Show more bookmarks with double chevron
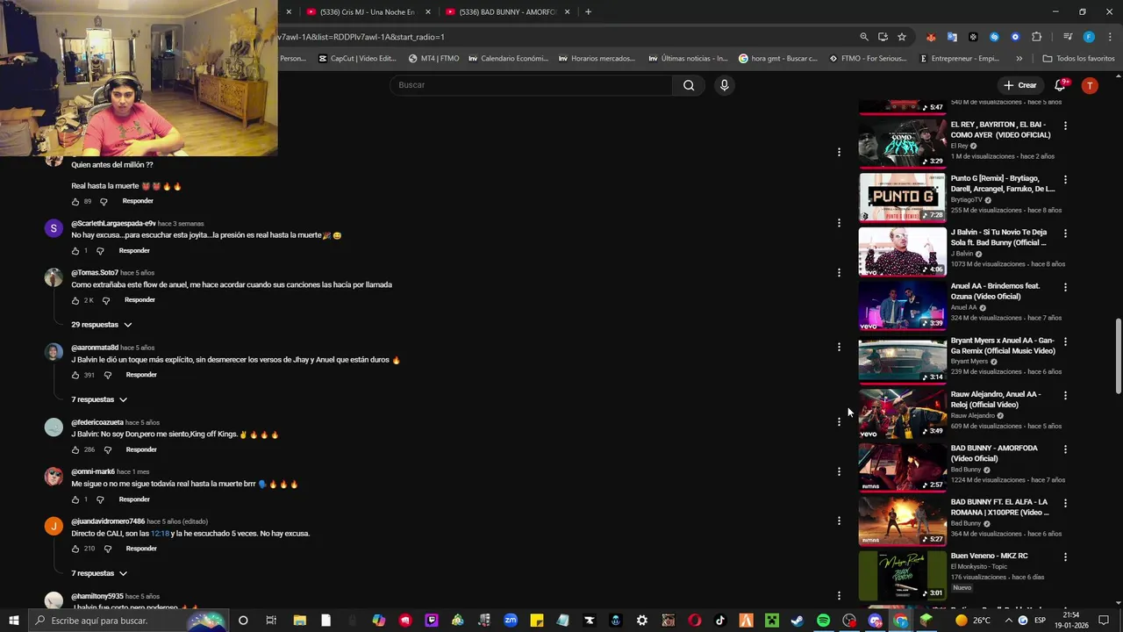 (x=1019, y=59)
